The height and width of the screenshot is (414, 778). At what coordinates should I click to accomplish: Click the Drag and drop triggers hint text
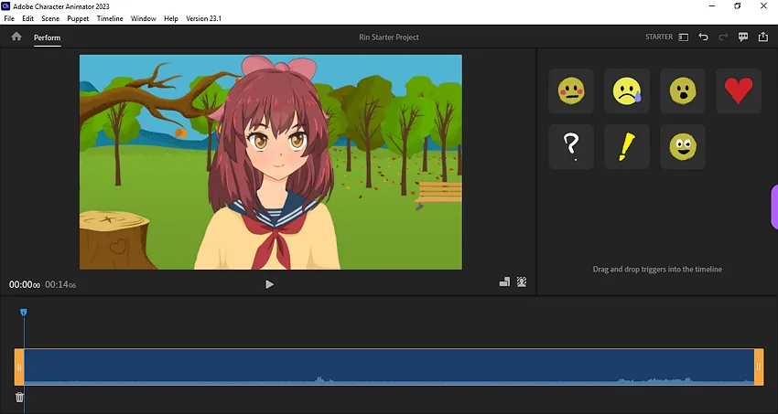(x=657, y=270)
